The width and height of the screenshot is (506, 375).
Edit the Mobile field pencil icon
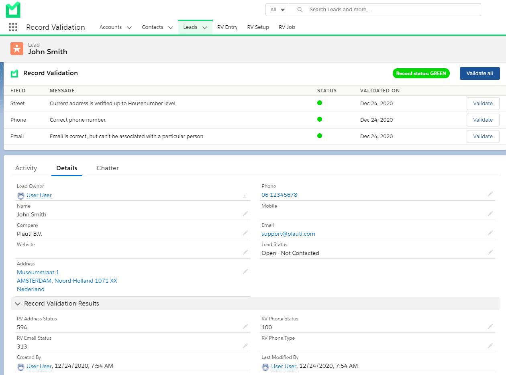click(x=490, y=214)
